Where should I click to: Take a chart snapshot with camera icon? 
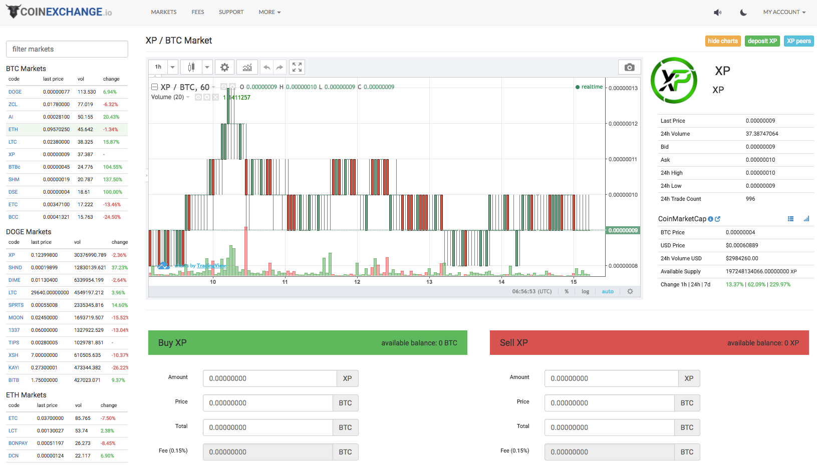[630, 67]
